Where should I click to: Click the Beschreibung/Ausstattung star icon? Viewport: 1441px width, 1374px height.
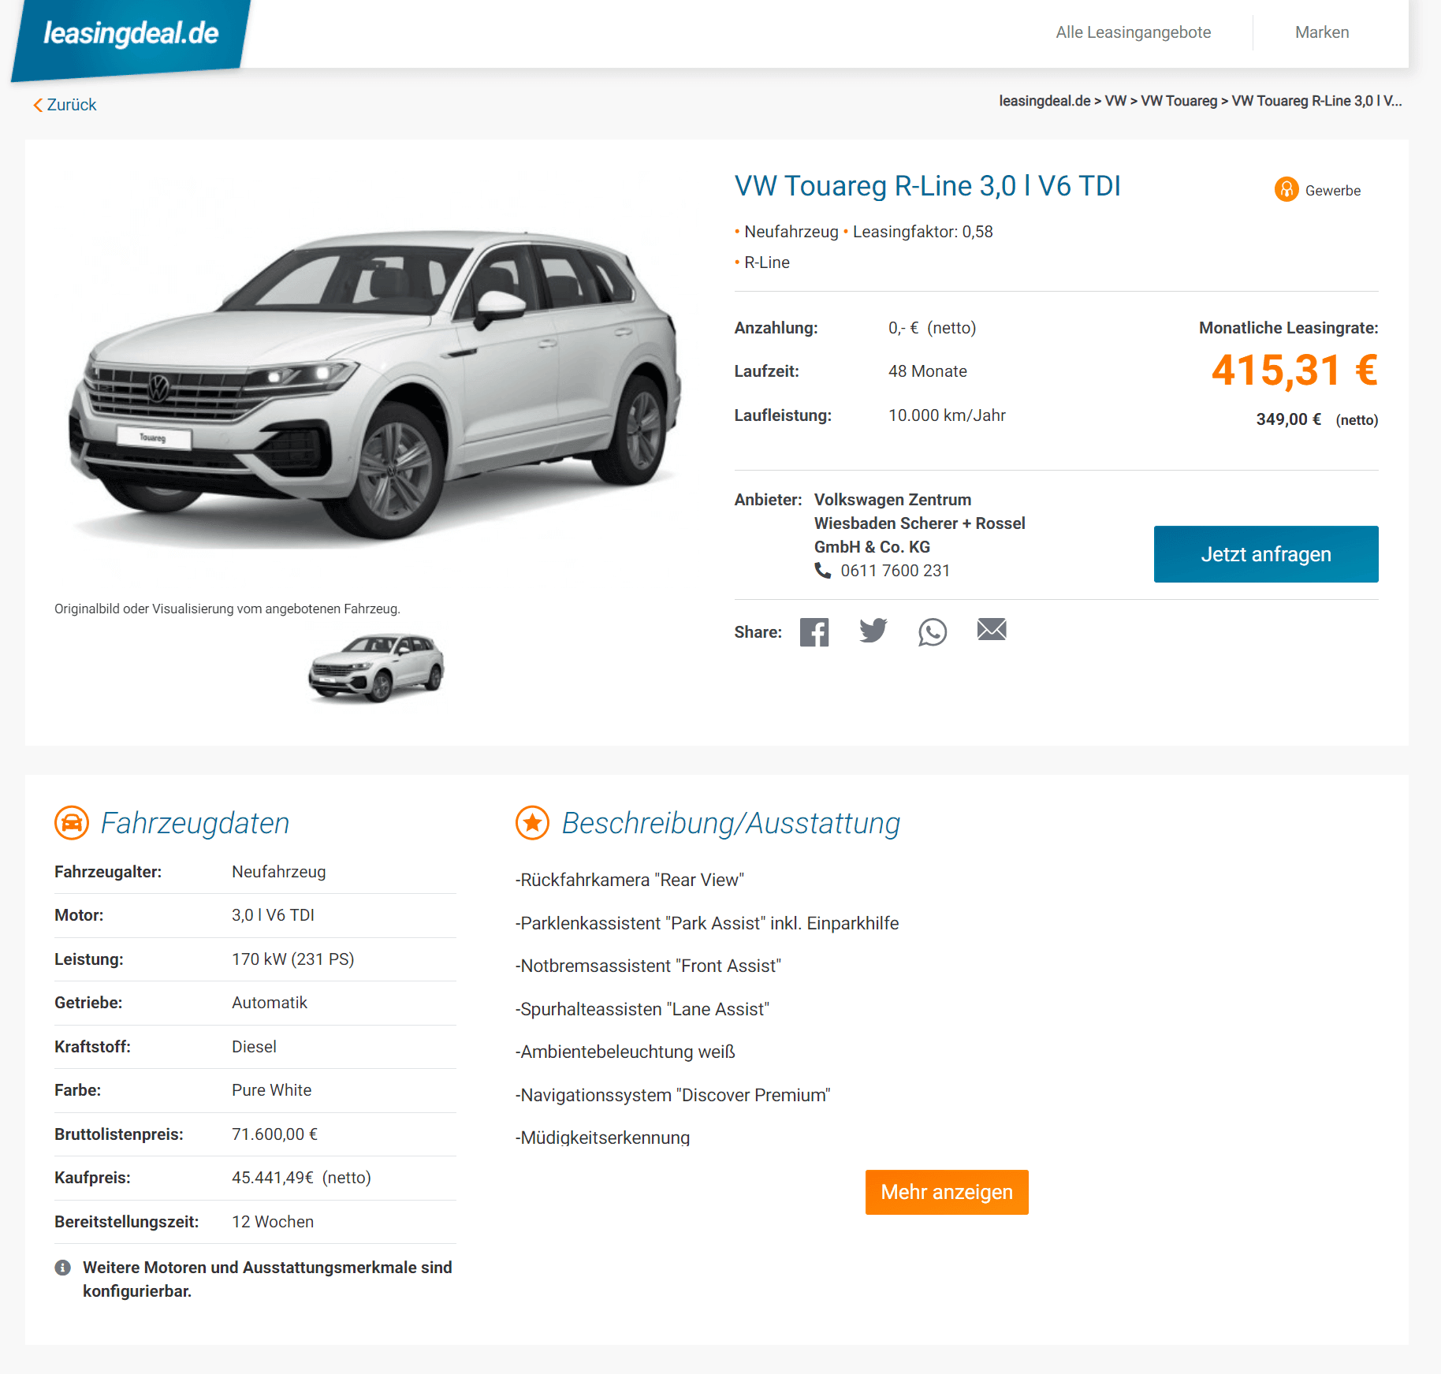(x=532, y=823)
